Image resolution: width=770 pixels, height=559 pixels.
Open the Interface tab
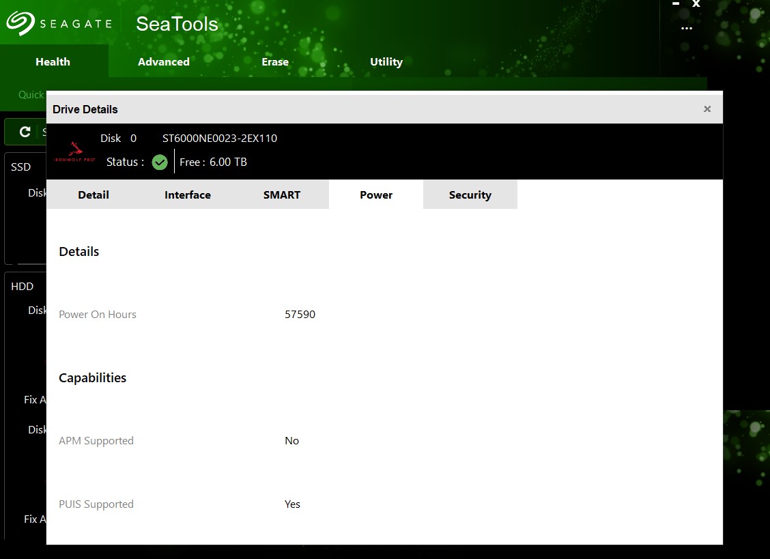point(188,195)
